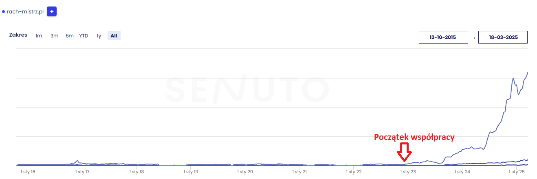Screen dimensions: 537x179
Task: Set range to 1m
Action: tap(39, 36)
